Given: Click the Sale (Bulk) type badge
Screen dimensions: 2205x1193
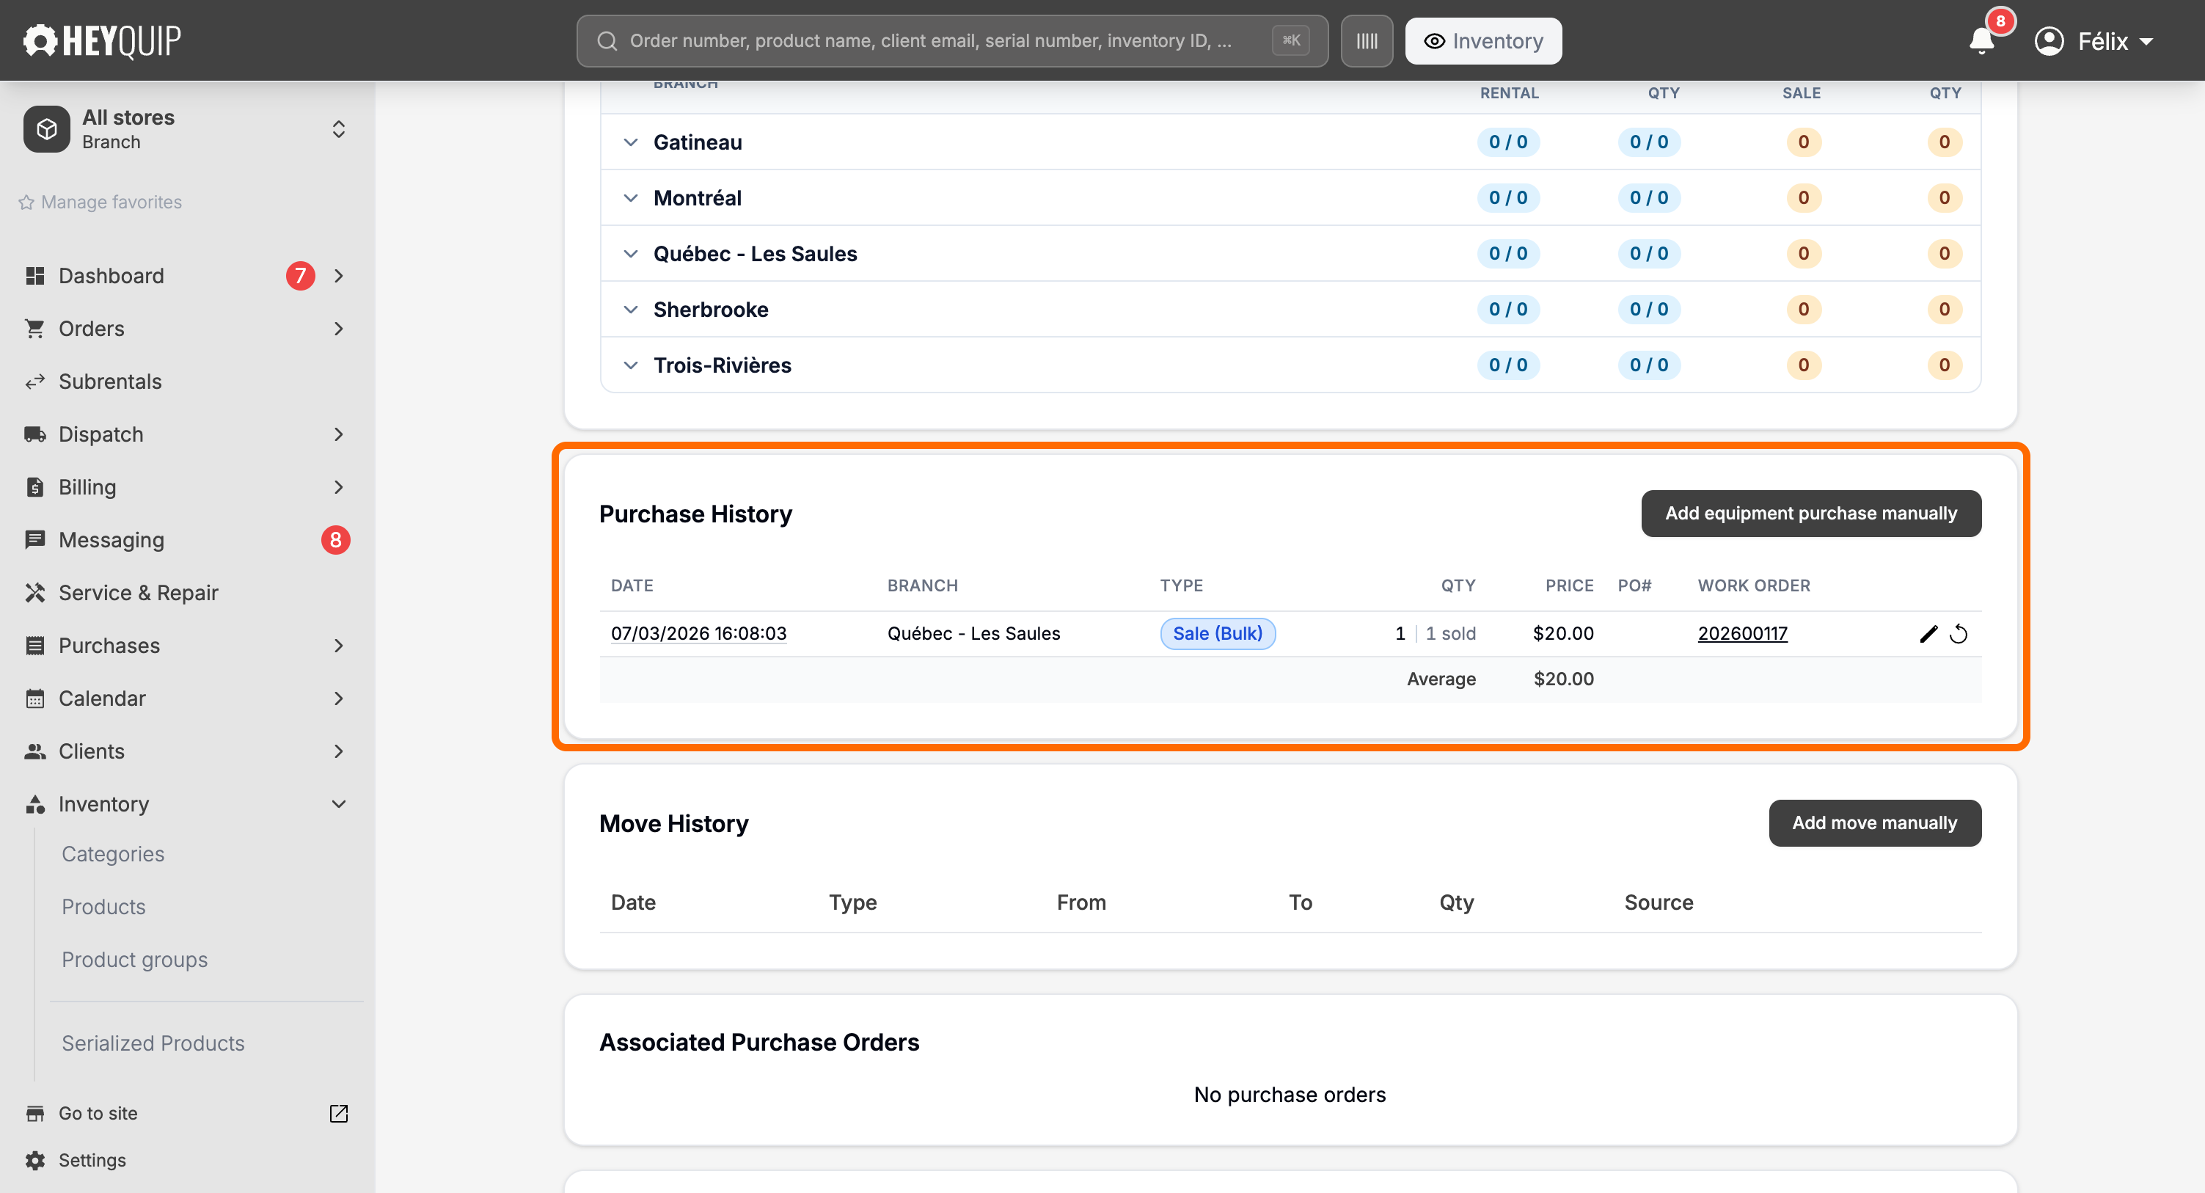Looking at the screenshot, I should coord(1217,634).
